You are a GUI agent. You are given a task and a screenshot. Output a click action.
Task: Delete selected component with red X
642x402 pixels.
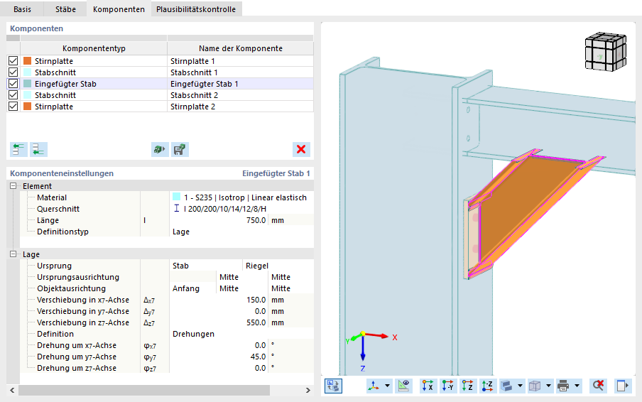(x=301, y=149)
